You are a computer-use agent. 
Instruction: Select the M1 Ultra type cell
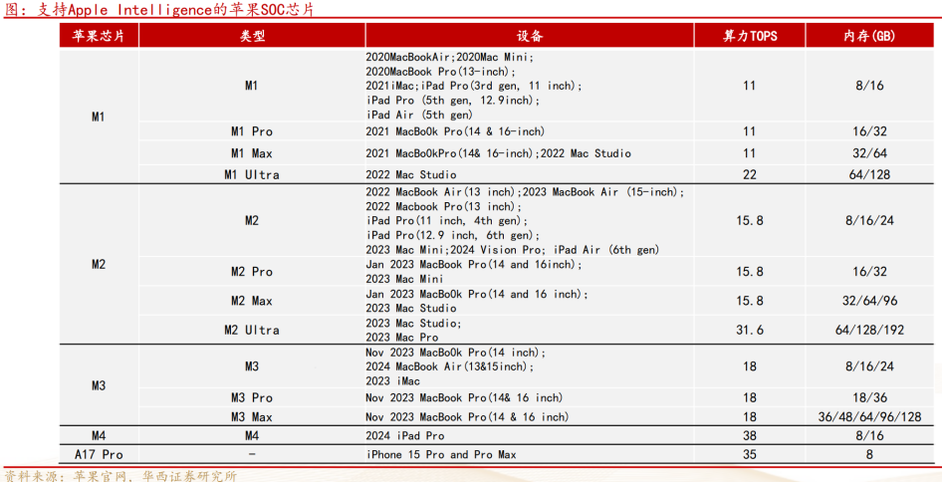(x=252, y=174)
